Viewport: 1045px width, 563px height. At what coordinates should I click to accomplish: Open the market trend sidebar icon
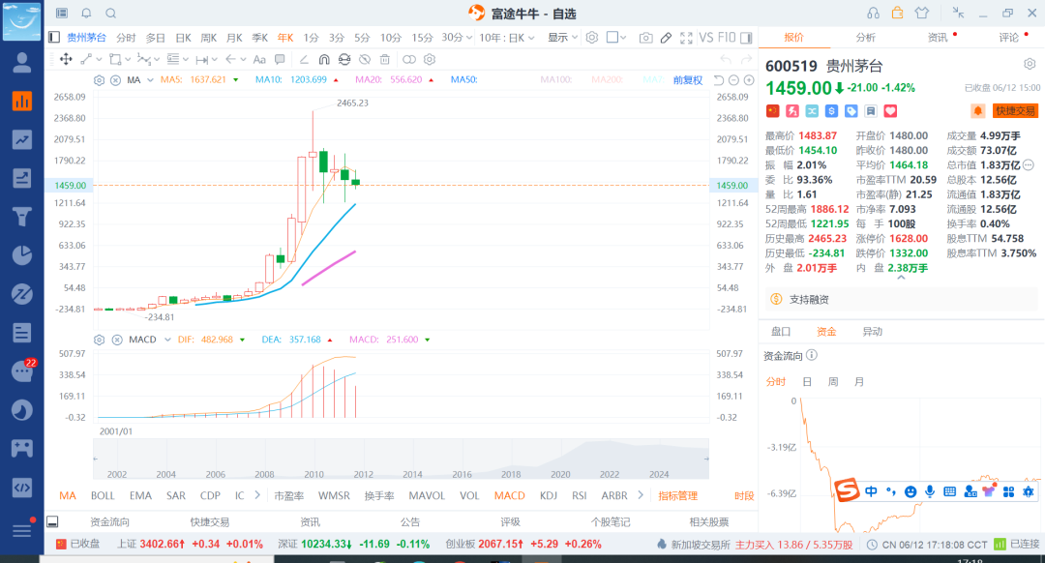[22, 139]
